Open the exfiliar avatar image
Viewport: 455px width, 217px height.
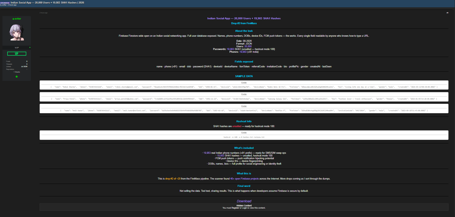point(17,32)
